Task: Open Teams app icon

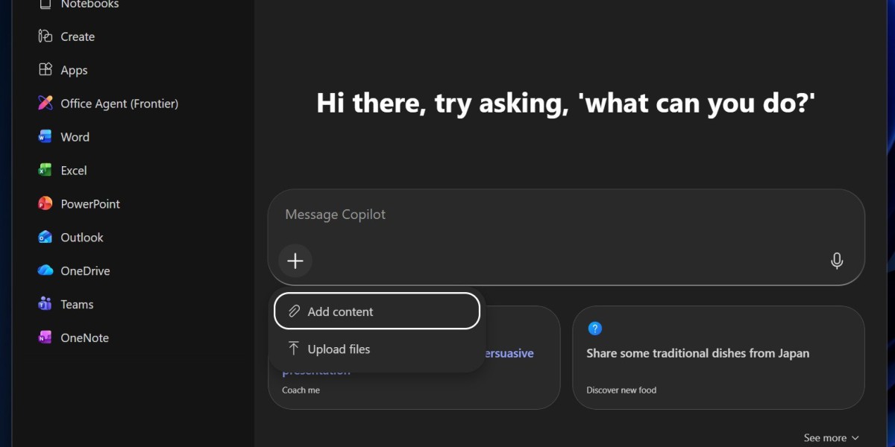Action: (x=45, y=305)
